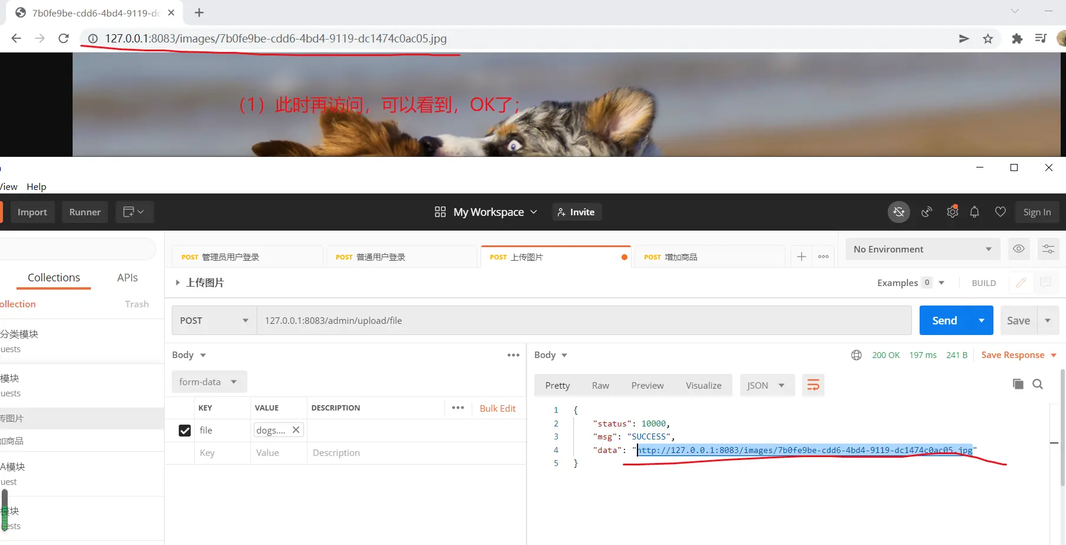The image size is (1066, 545).
Task: Reload the browser page
Action: pyautogui.click(x=64, y=38)
